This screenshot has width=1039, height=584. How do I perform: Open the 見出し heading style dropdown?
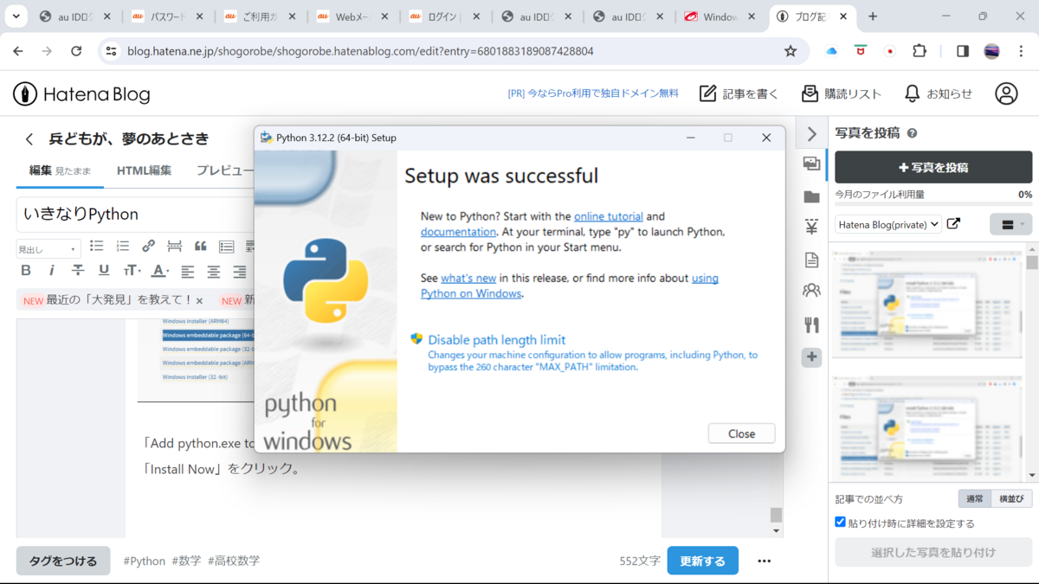coord(48,248)
